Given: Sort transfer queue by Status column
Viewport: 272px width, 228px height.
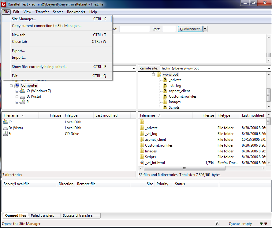Looking at the screenshot, I should (196, 184).
